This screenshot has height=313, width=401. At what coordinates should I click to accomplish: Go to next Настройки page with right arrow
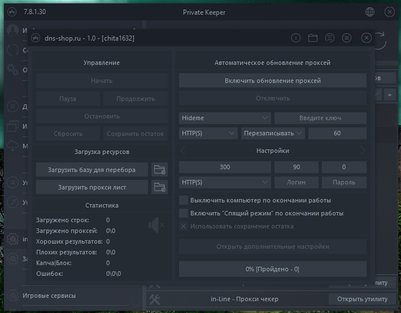click(362, 151)
